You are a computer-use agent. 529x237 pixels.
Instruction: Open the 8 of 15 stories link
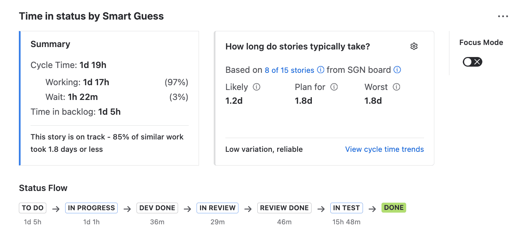(x=289, y=70)
